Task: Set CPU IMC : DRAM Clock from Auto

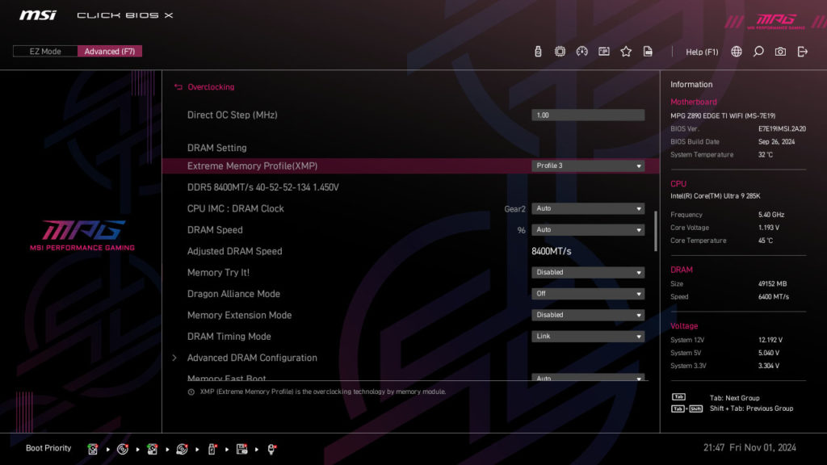Action: pos(588,208)
